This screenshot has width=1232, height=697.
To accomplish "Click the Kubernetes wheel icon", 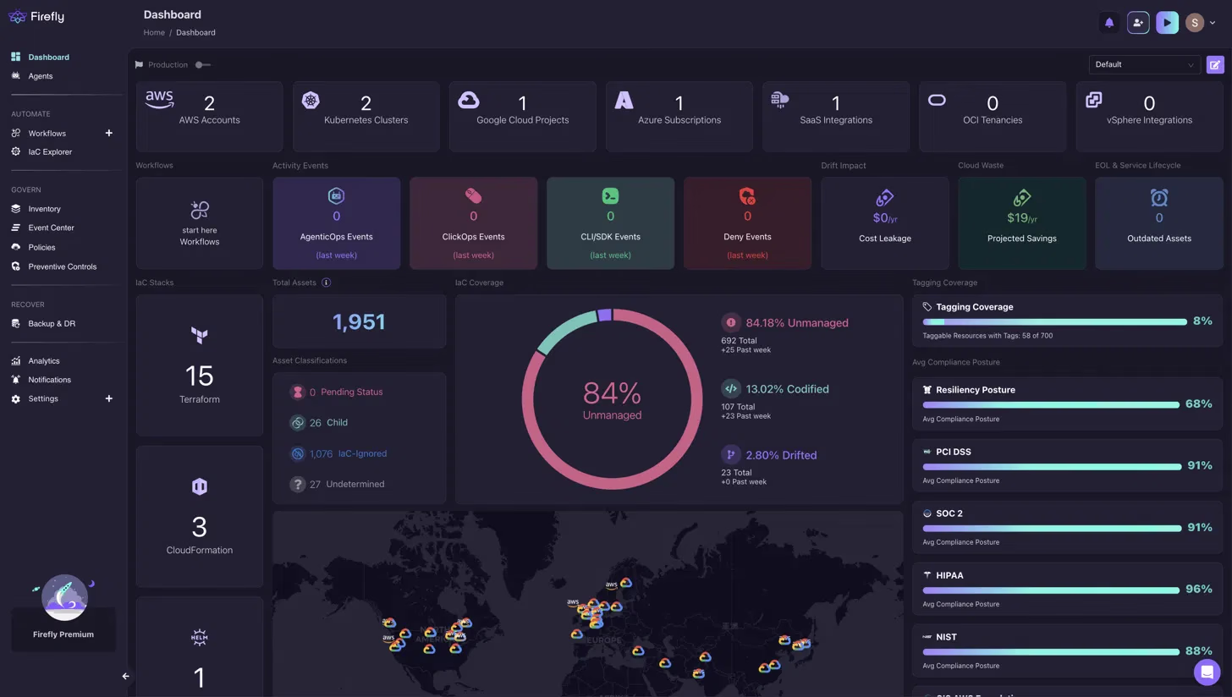I will [x=311, y=101].
